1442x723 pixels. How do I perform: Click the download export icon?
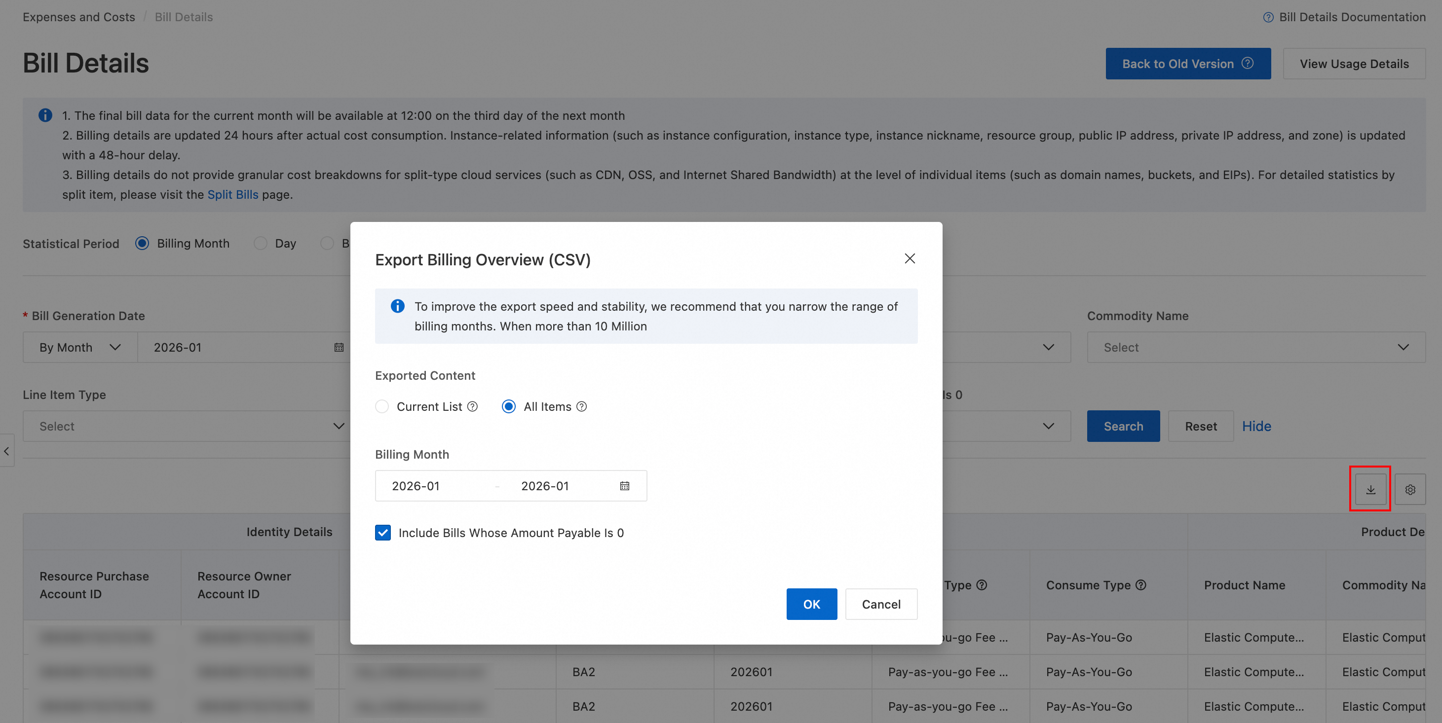1370,490
